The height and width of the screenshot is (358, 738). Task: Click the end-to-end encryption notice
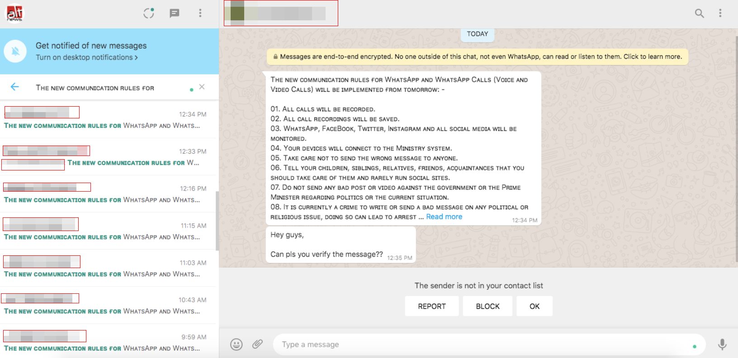478,57
